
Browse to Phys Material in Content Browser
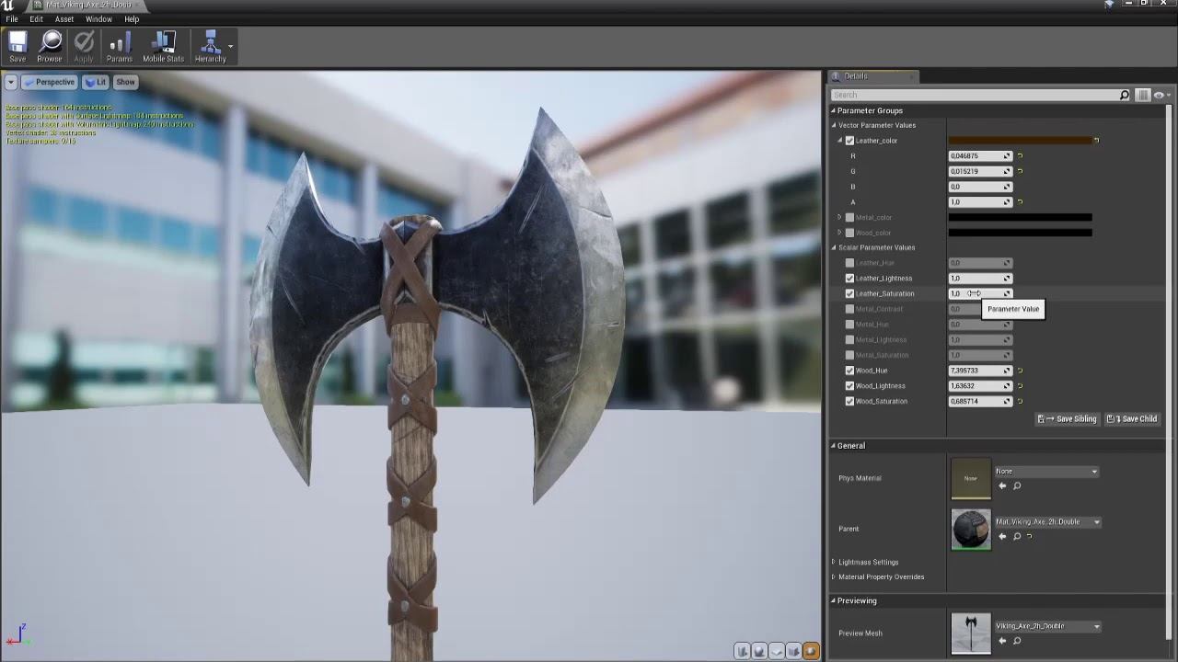1017,485
